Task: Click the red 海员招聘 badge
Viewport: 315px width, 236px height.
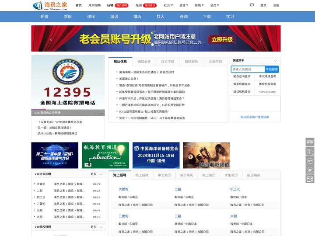Action: (x=122, y=5)
